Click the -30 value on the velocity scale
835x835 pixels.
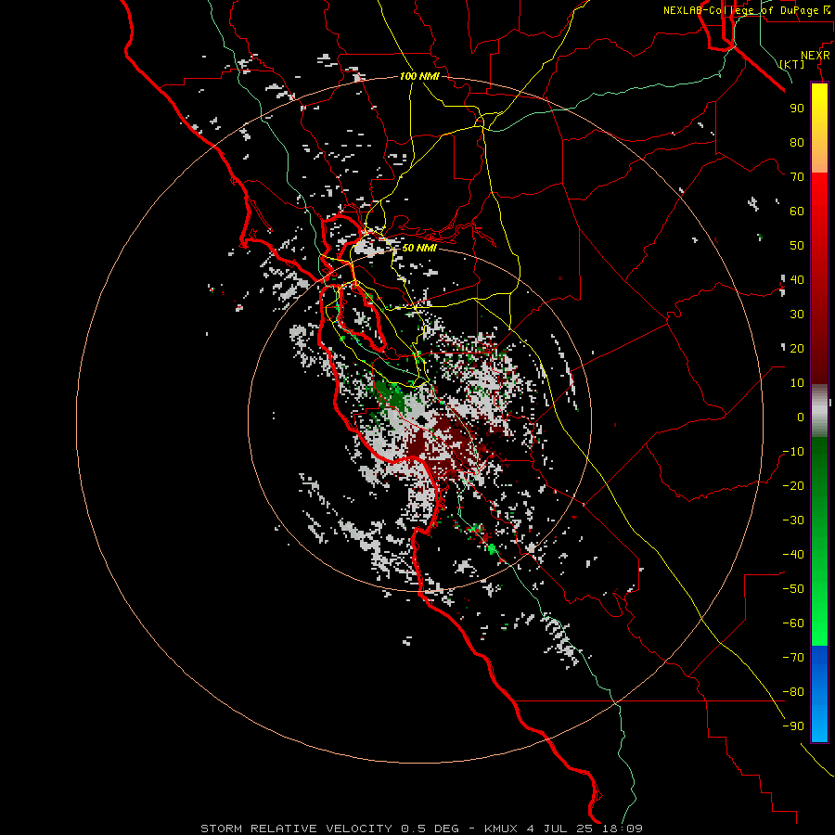coord(793,520)
